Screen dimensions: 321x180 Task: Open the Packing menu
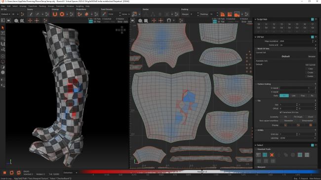coord(42,6)
